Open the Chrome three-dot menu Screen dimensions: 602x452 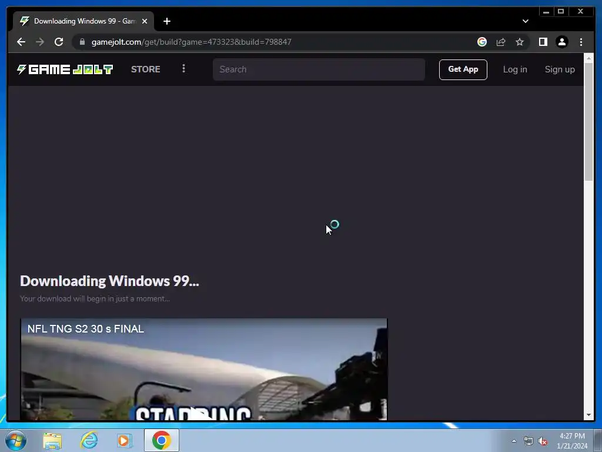[x=581, y=42]
